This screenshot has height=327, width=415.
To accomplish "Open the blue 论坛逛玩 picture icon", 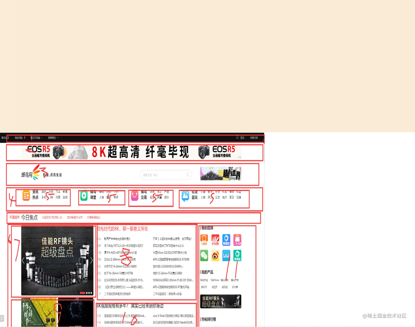I will [185, 196].
